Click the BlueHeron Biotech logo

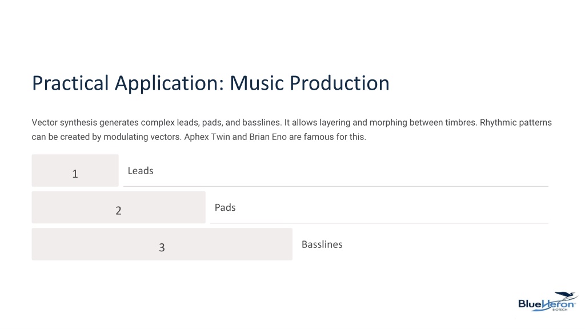(548, 302)
